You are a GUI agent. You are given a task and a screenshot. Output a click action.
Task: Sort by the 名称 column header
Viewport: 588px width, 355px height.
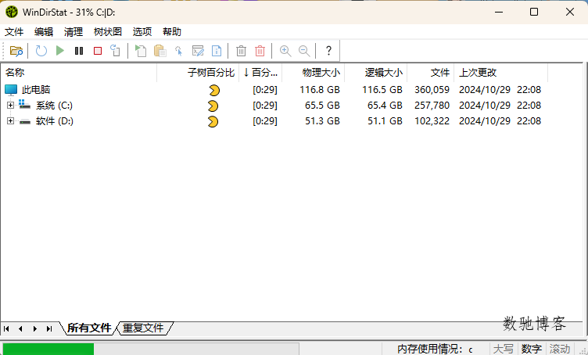click(79, 73)
